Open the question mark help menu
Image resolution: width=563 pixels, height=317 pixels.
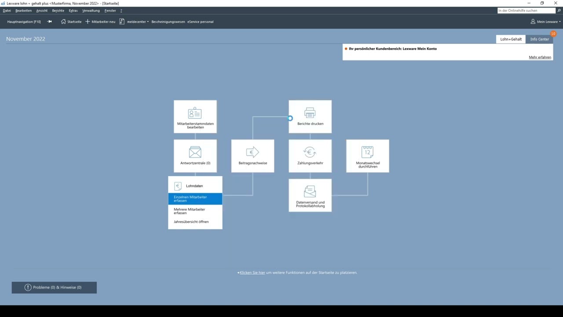point(121,11)
